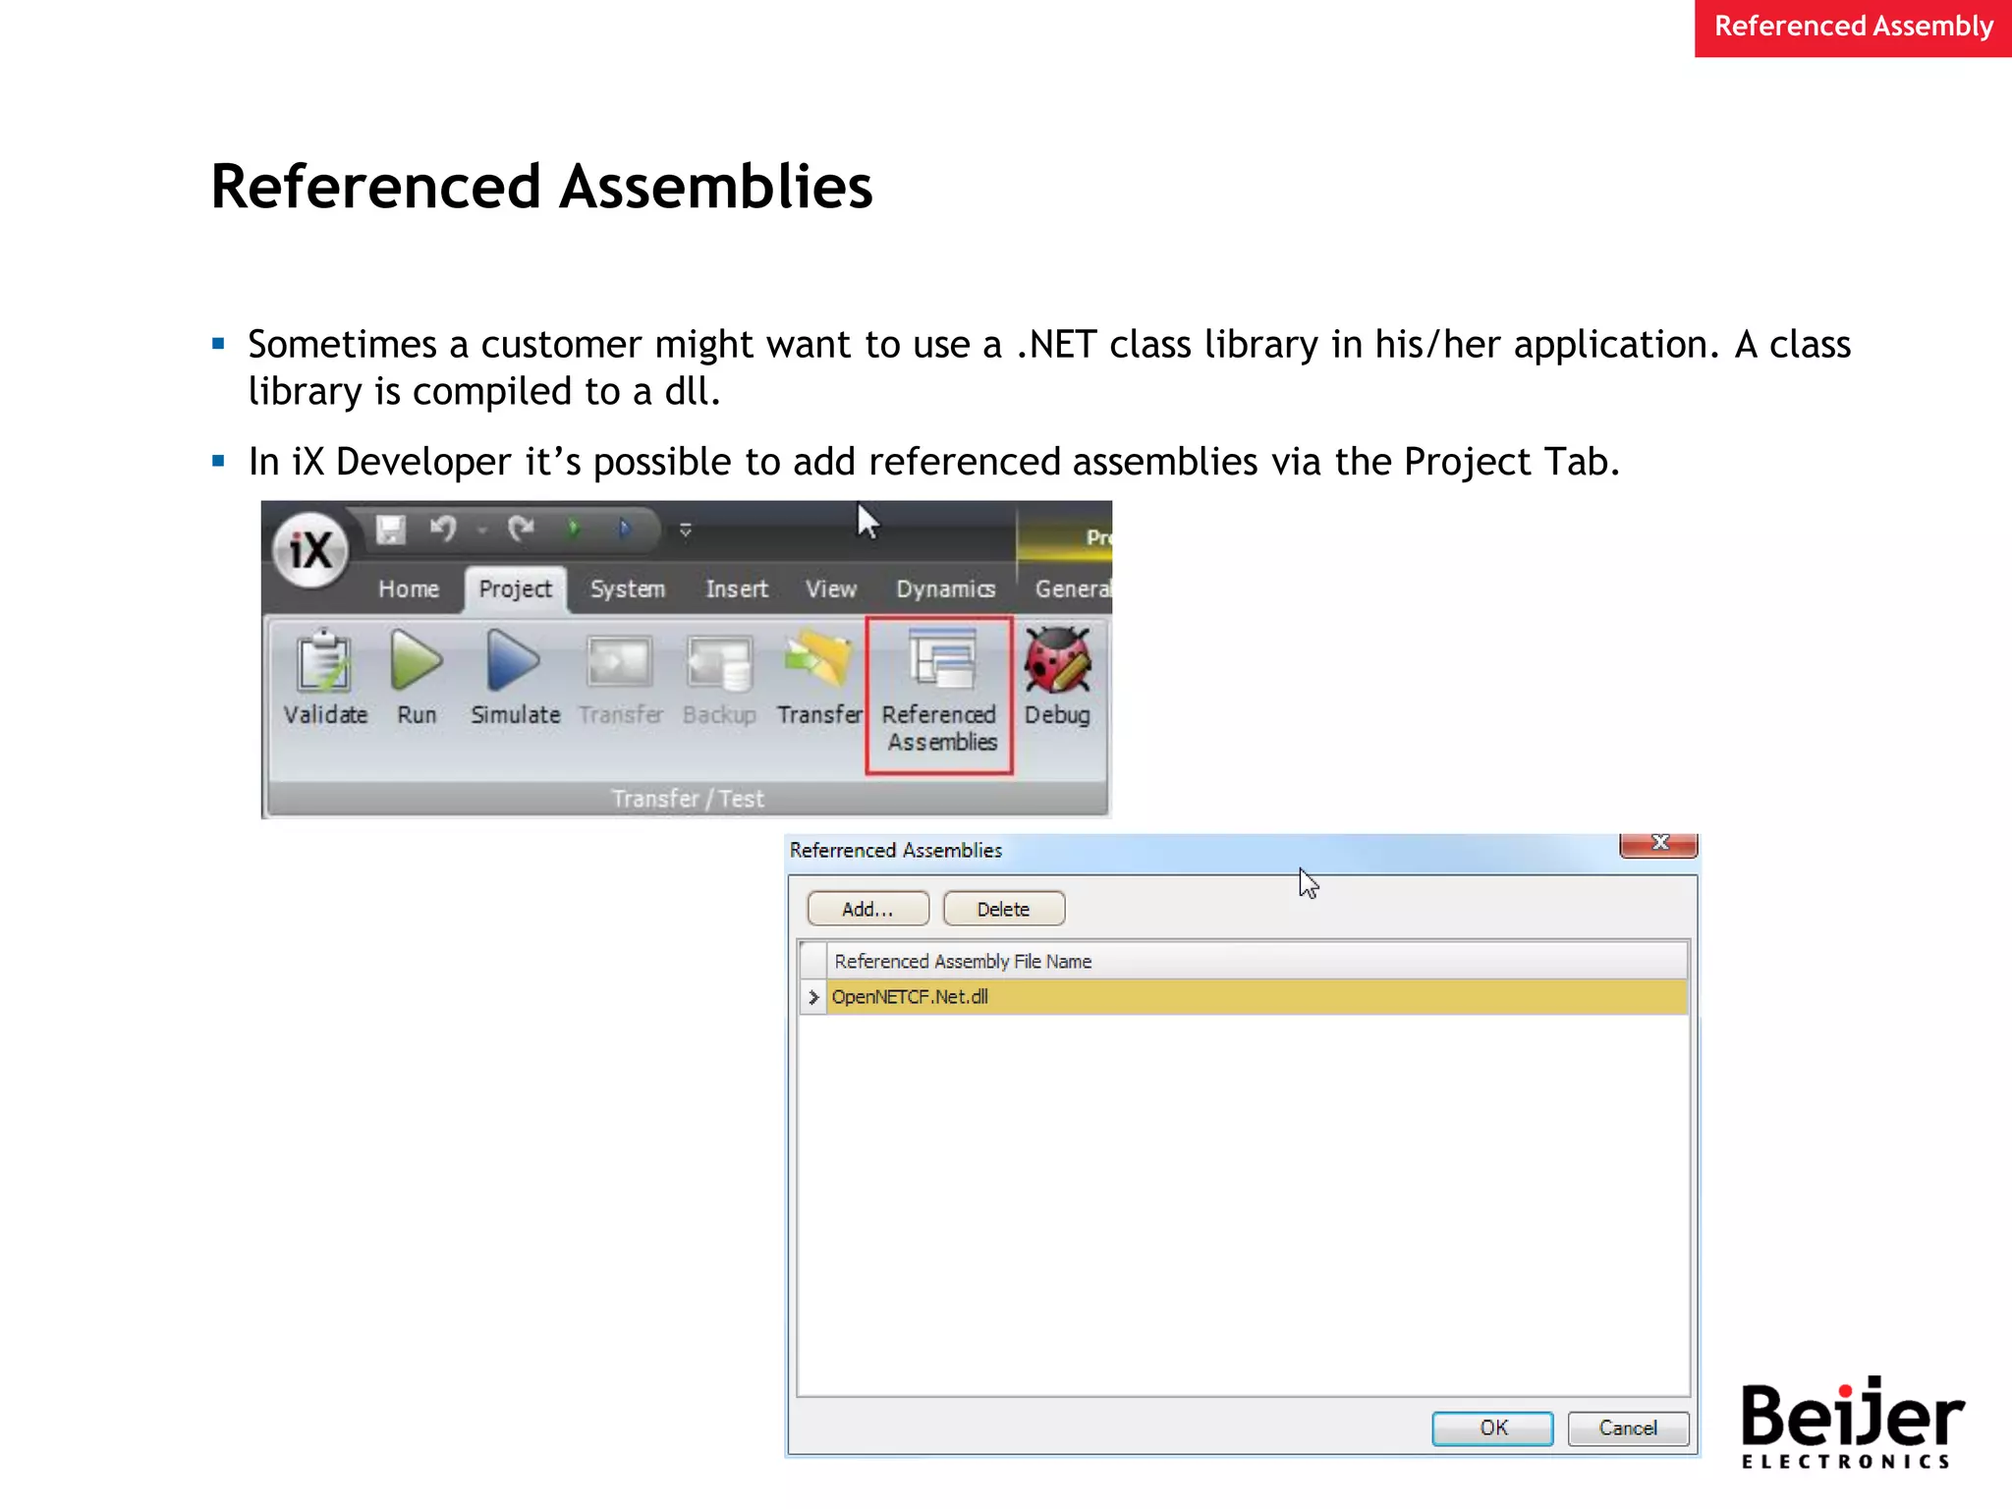Click the Add... button in the dialog
Image resolution: width=2012 pixels, height=1509 pixels.
867,909
